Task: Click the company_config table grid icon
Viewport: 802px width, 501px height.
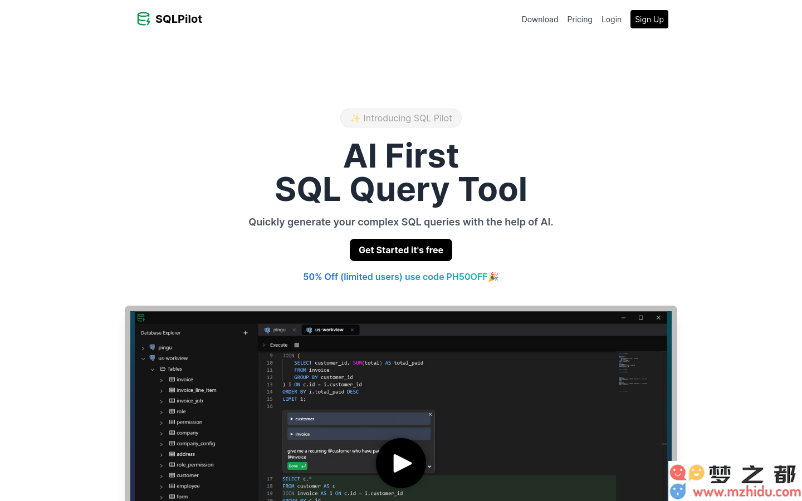Action: tap(172, 443)
